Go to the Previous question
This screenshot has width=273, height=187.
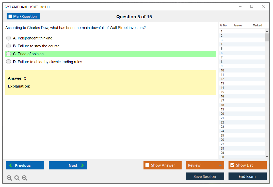click(25, 165)
